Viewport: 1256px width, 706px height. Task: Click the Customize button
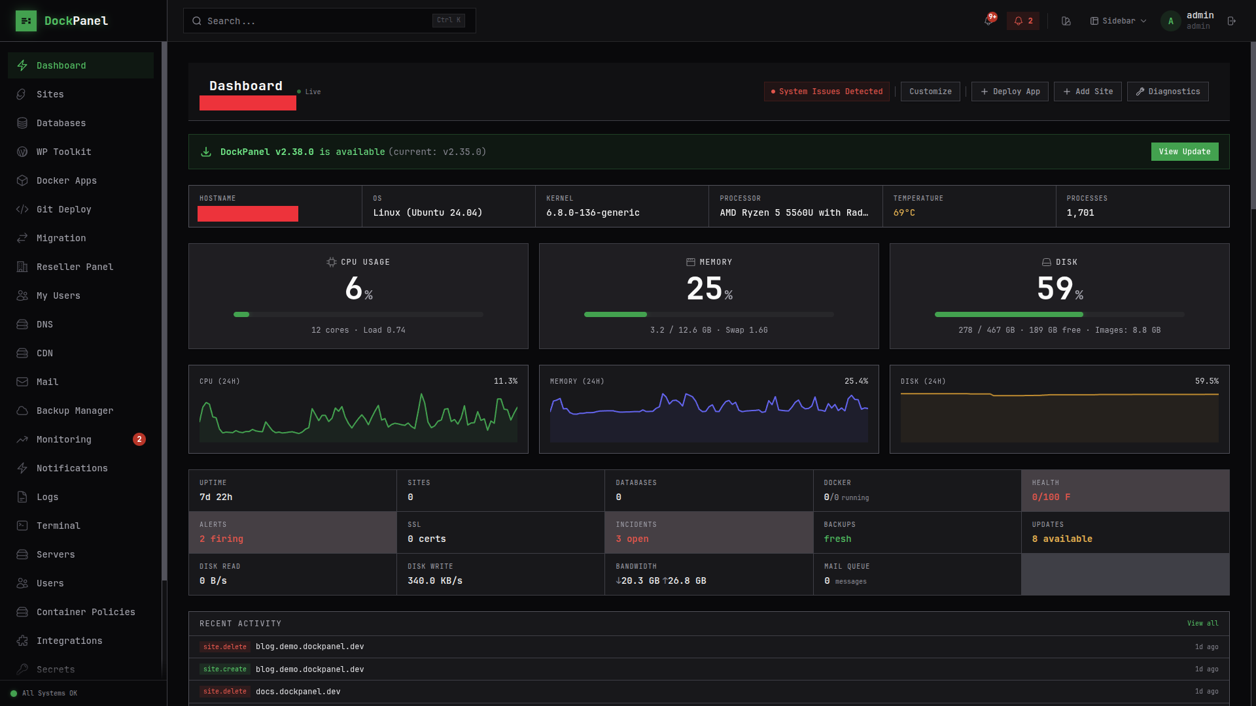930,92
